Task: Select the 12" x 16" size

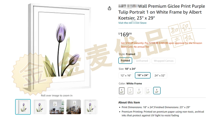Action: click(126, 76)
